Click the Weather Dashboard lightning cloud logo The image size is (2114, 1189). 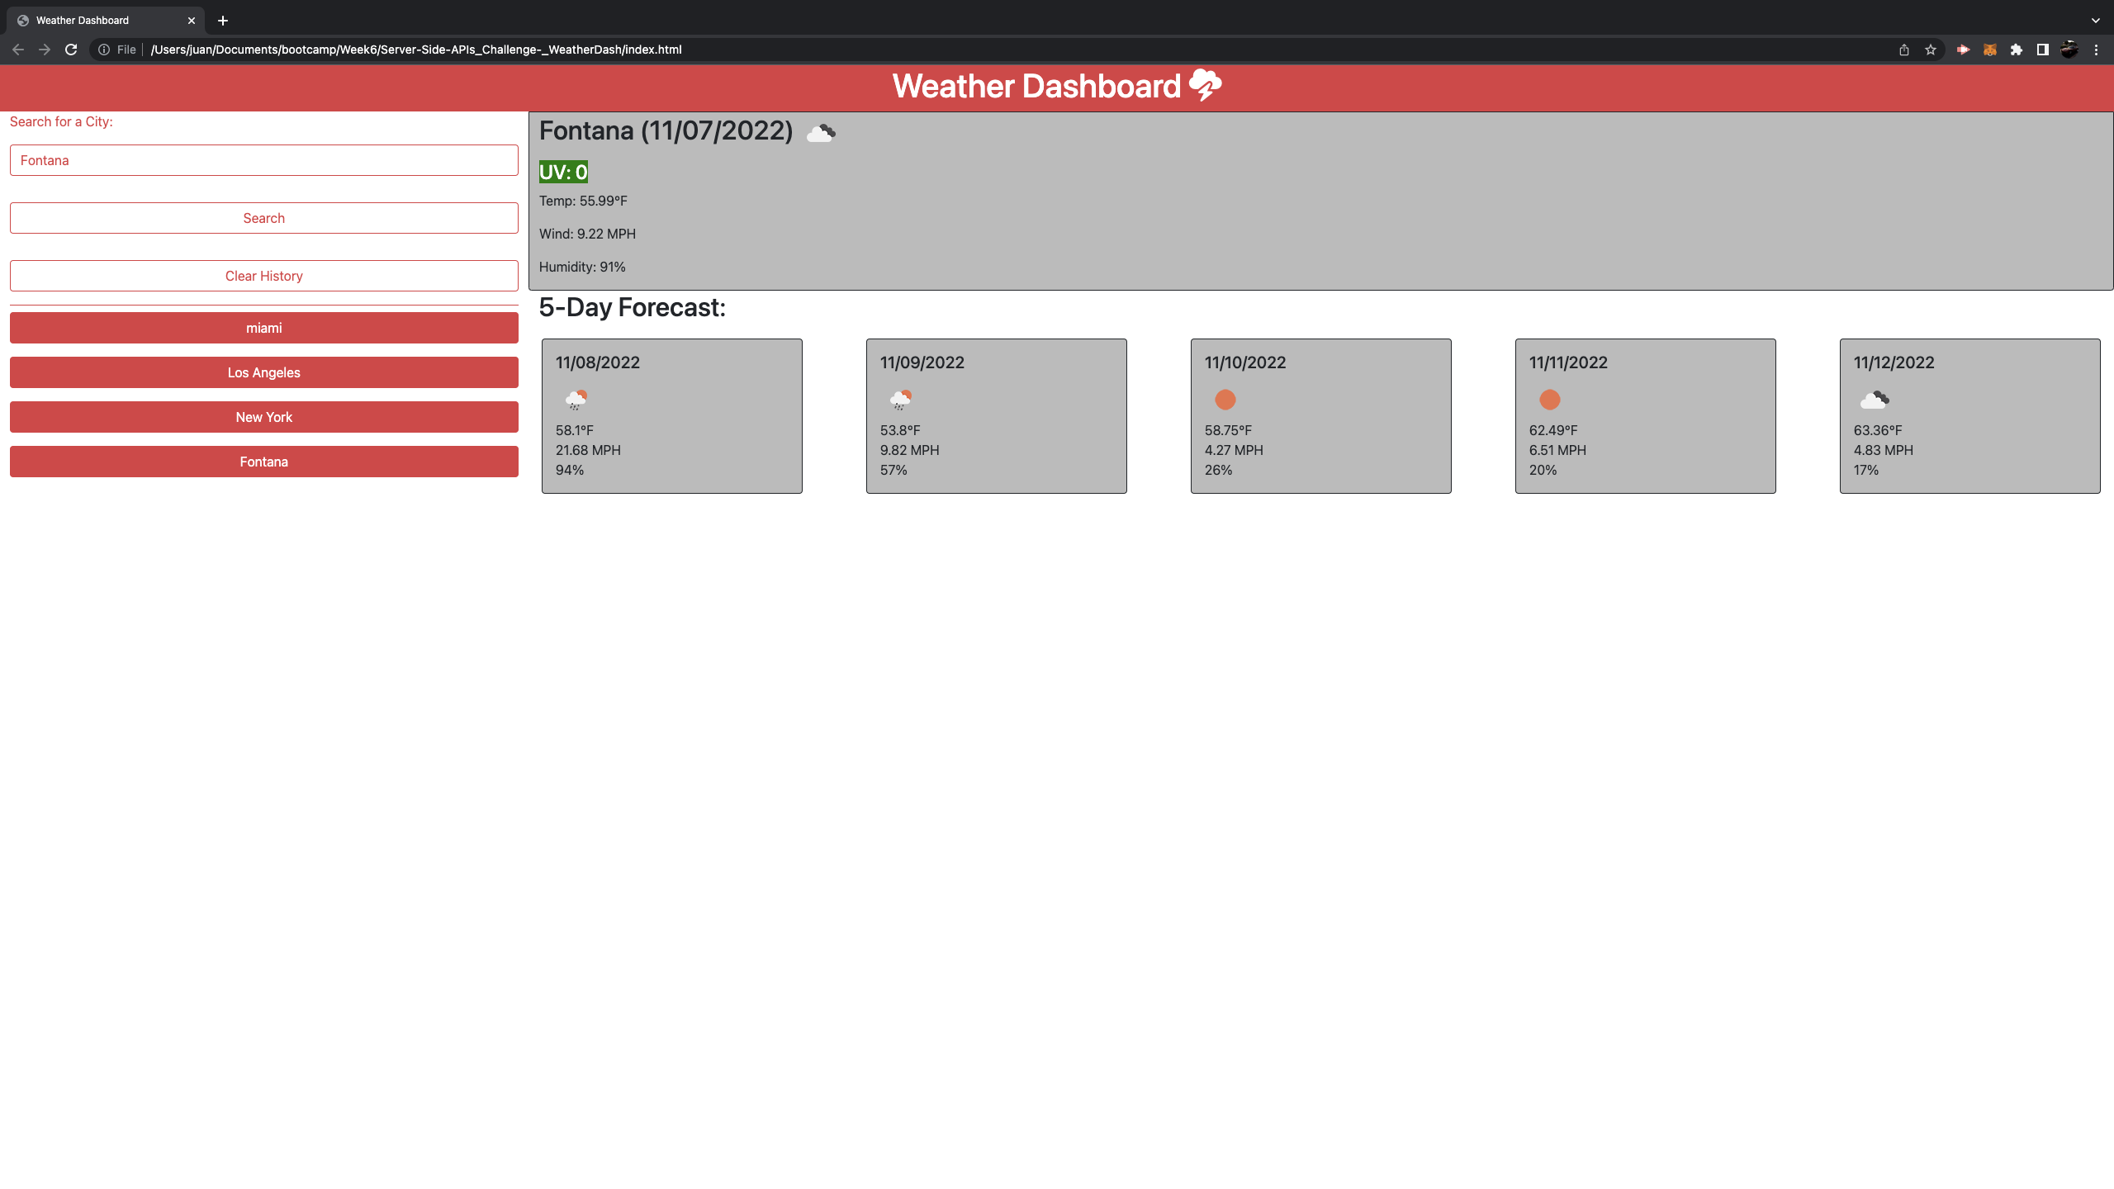1206,85
